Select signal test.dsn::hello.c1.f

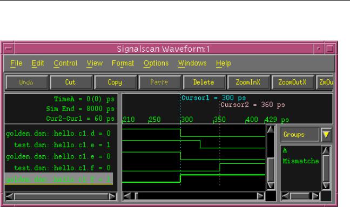63,168
